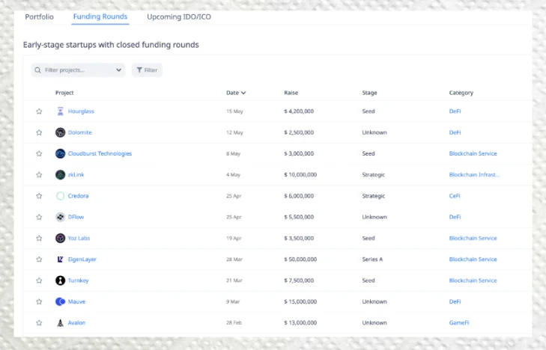This screenshot has width=546, height=350.
Task: Click the EigenLayer logo icon
Action: click(x=60, y=260)
